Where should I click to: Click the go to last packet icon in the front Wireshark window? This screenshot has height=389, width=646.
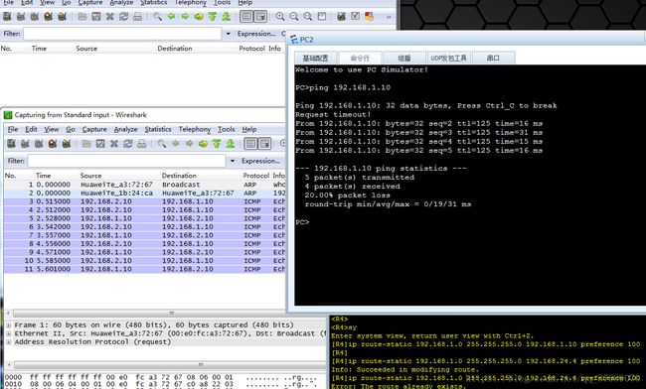[x=231, y=144]
